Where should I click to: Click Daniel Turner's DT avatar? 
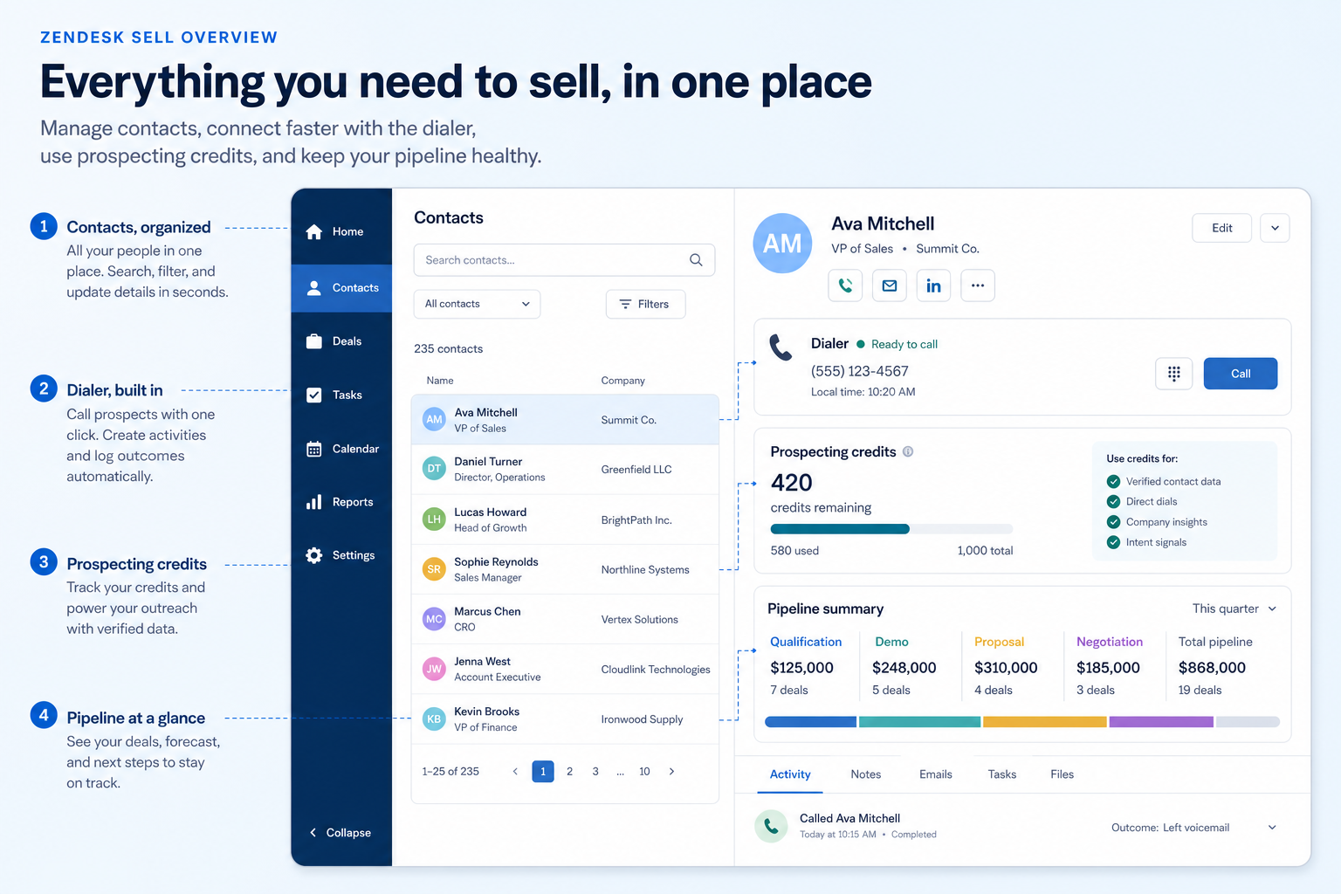[434, 469]
